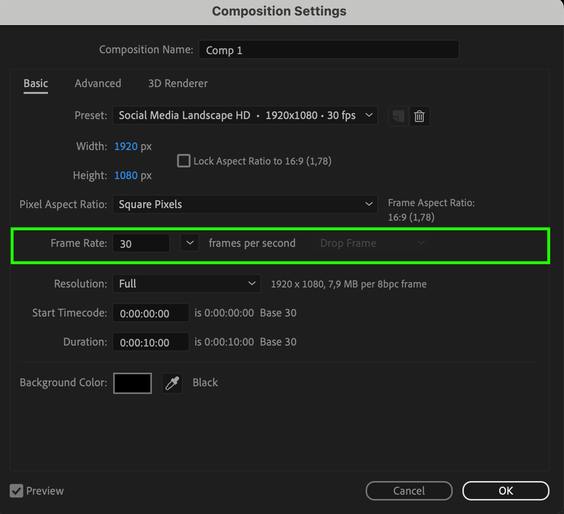Click the delete preset trash icon
The height and width of the screenshot is (514, 564).
419,116
